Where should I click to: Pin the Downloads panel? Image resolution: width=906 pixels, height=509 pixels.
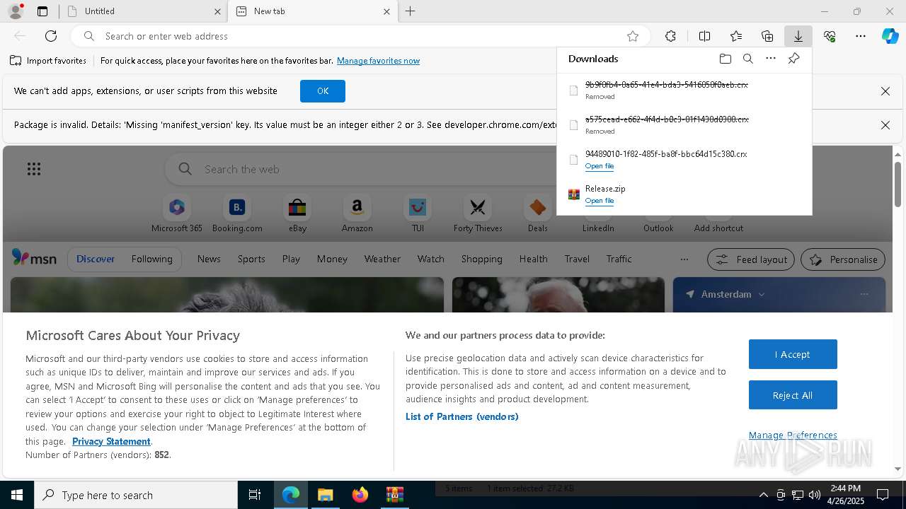point(793,59)
